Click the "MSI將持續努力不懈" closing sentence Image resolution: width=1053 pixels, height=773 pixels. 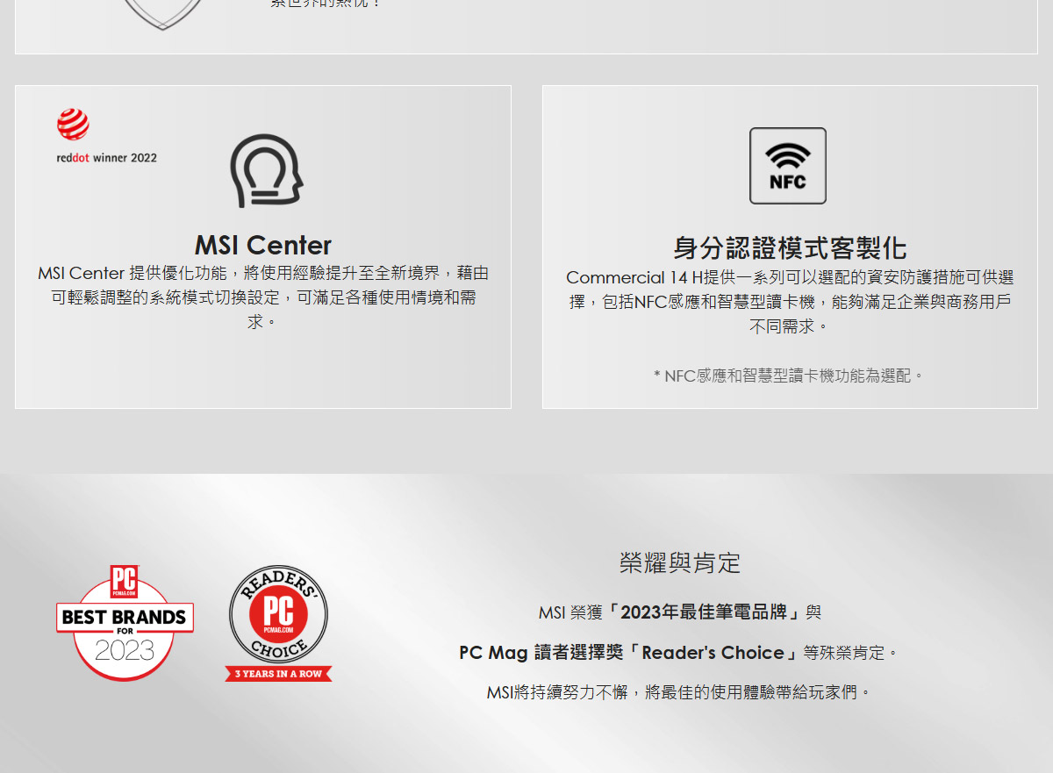click(x=678, y=692)
